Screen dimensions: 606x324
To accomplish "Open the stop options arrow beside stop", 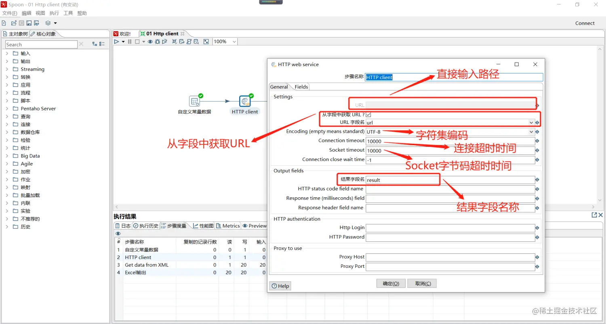I will click(x=143, y=42).
